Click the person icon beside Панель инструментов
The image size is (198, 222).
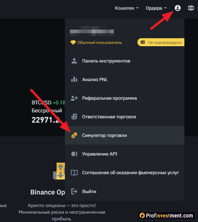click(x=74, y=61)
